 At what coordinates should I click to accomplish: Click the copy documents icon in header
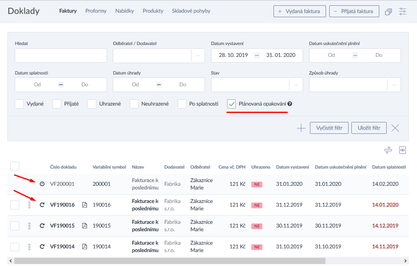388,12
